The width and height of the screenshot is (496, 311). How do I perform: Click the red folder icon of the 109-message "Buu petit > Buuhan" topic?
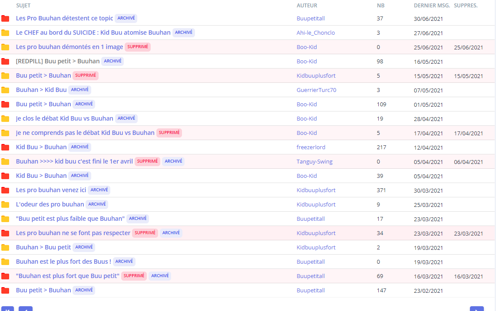point(5,104)
